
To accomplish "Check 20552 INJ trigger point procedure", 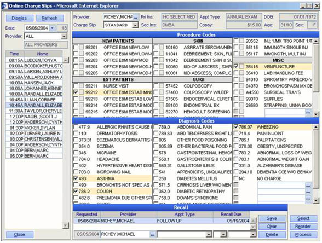I will pyautogui.click(x=236, y=41).
